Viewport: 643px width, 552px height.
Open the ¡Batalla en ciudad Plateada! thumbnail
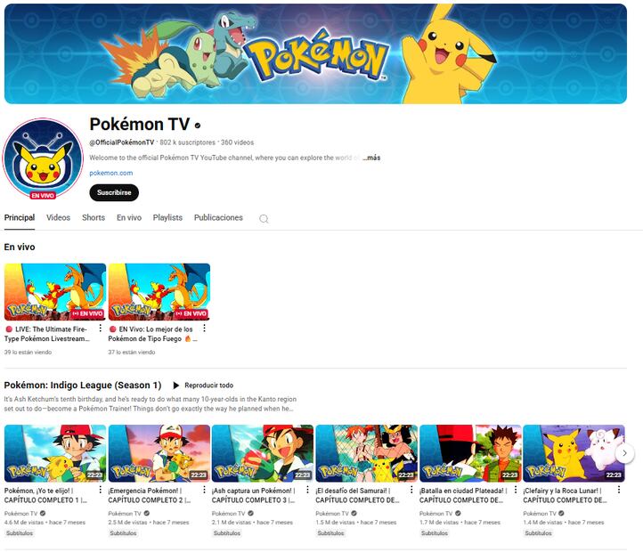[470, 453]
